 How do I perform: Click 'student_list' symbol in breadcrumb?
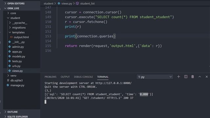[87, 4]
